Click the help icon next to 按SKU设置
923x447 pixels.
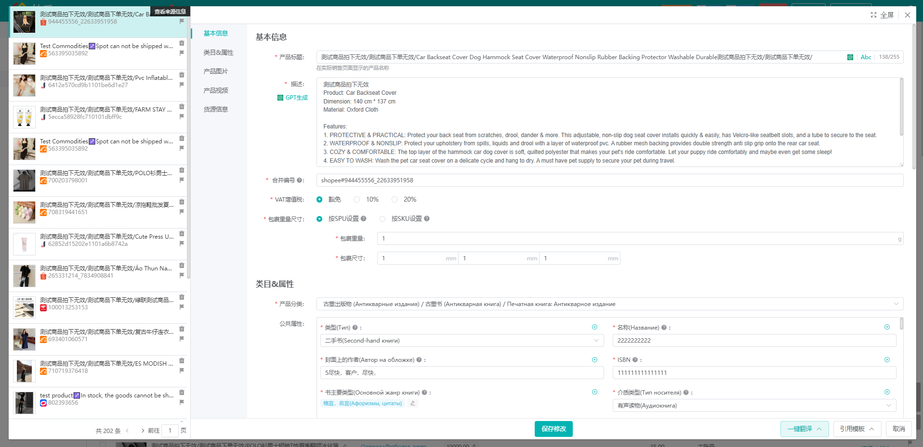pyautogui.click(x=427, y=219)
